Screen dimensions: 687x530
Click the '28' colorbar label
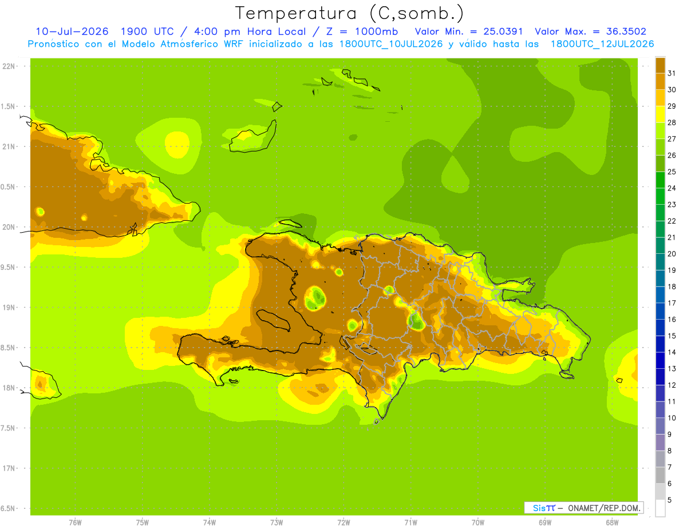(672, 122)
